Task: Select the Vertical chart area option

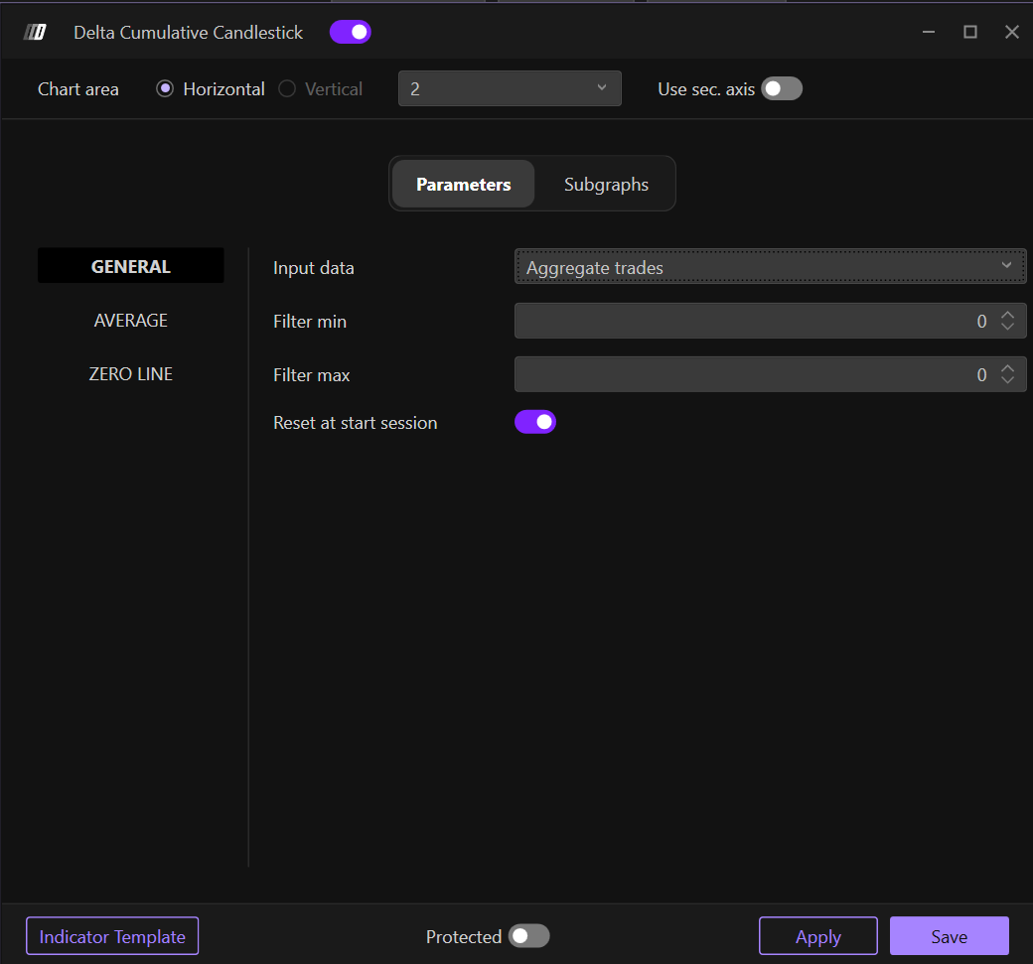Action: pyautogui.click(x=287, y=89)
